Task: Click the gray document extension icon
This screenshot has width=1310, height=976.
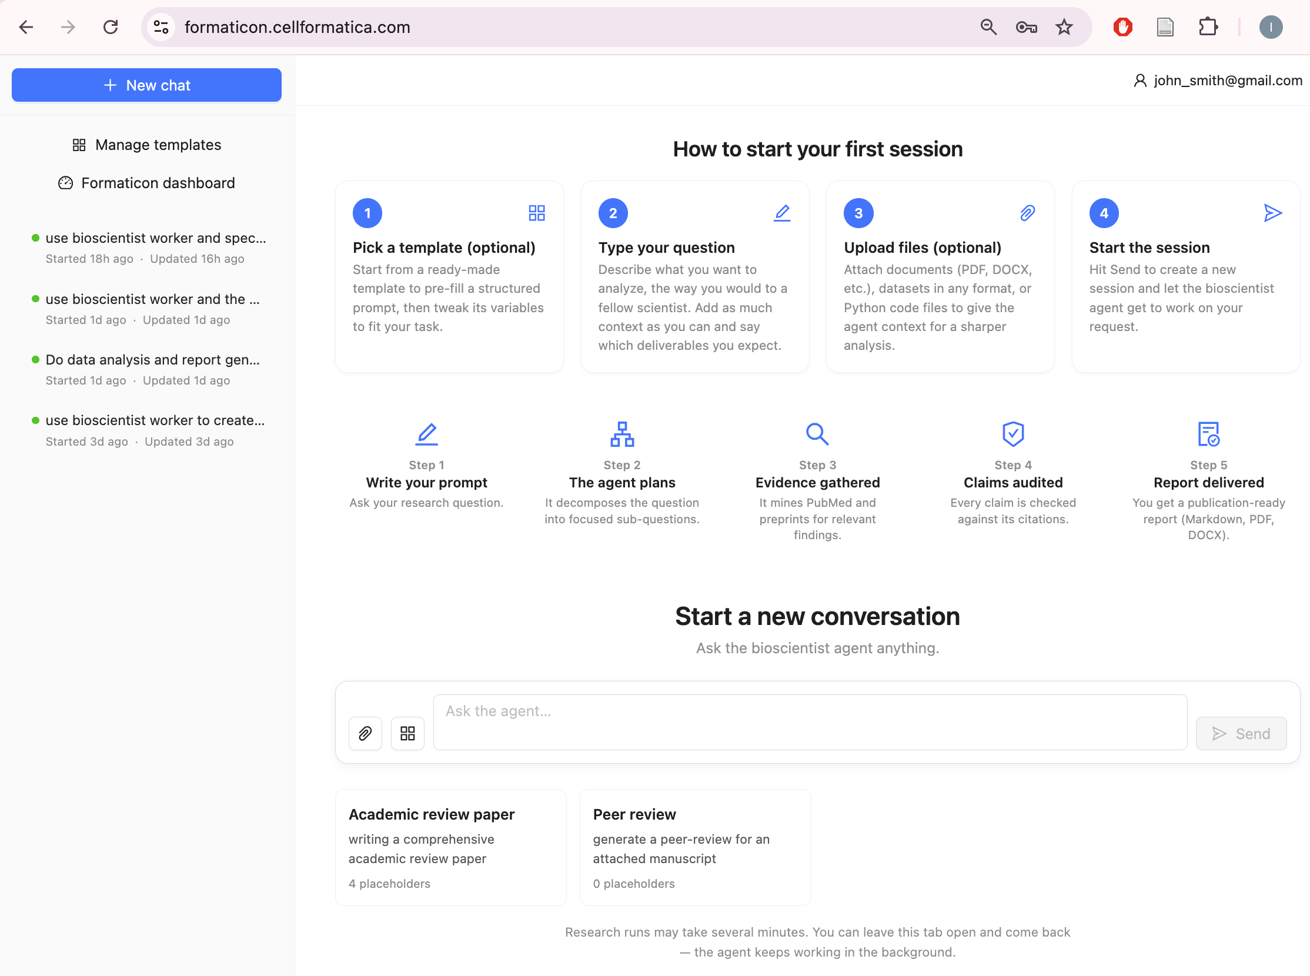Action: tap(1165, 27)
